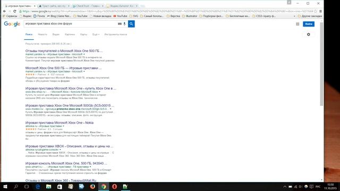
Task: Focus the Google search query field
Action: pyautogui.click(x=71, y=24)
